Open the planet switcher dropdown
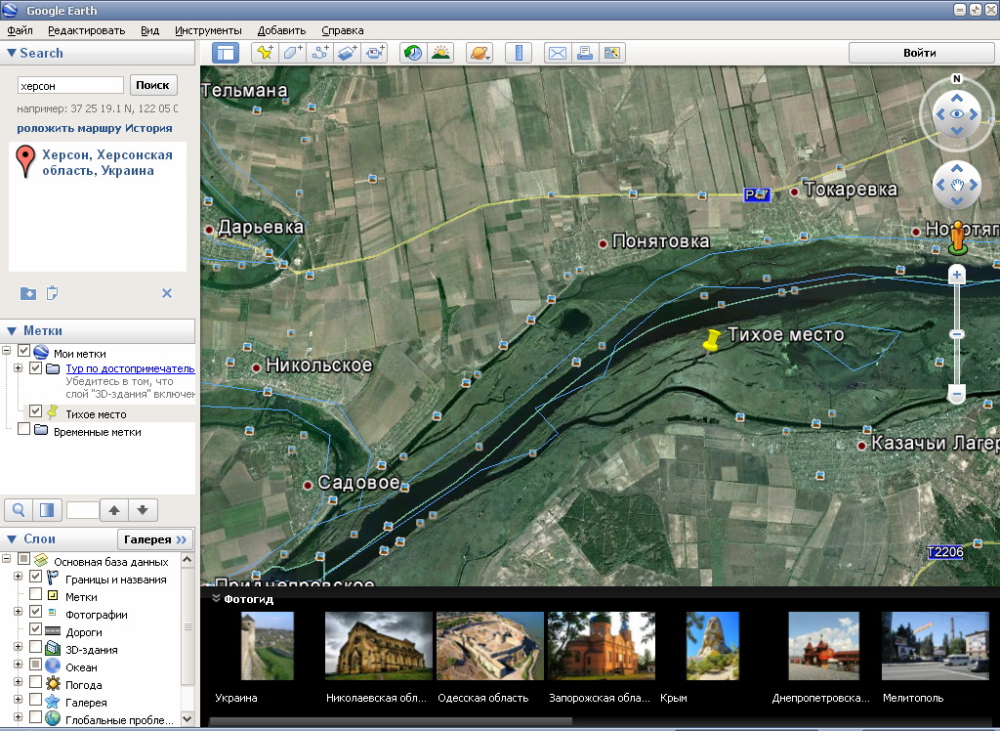1000x731 pixels. tap(479, 54)
